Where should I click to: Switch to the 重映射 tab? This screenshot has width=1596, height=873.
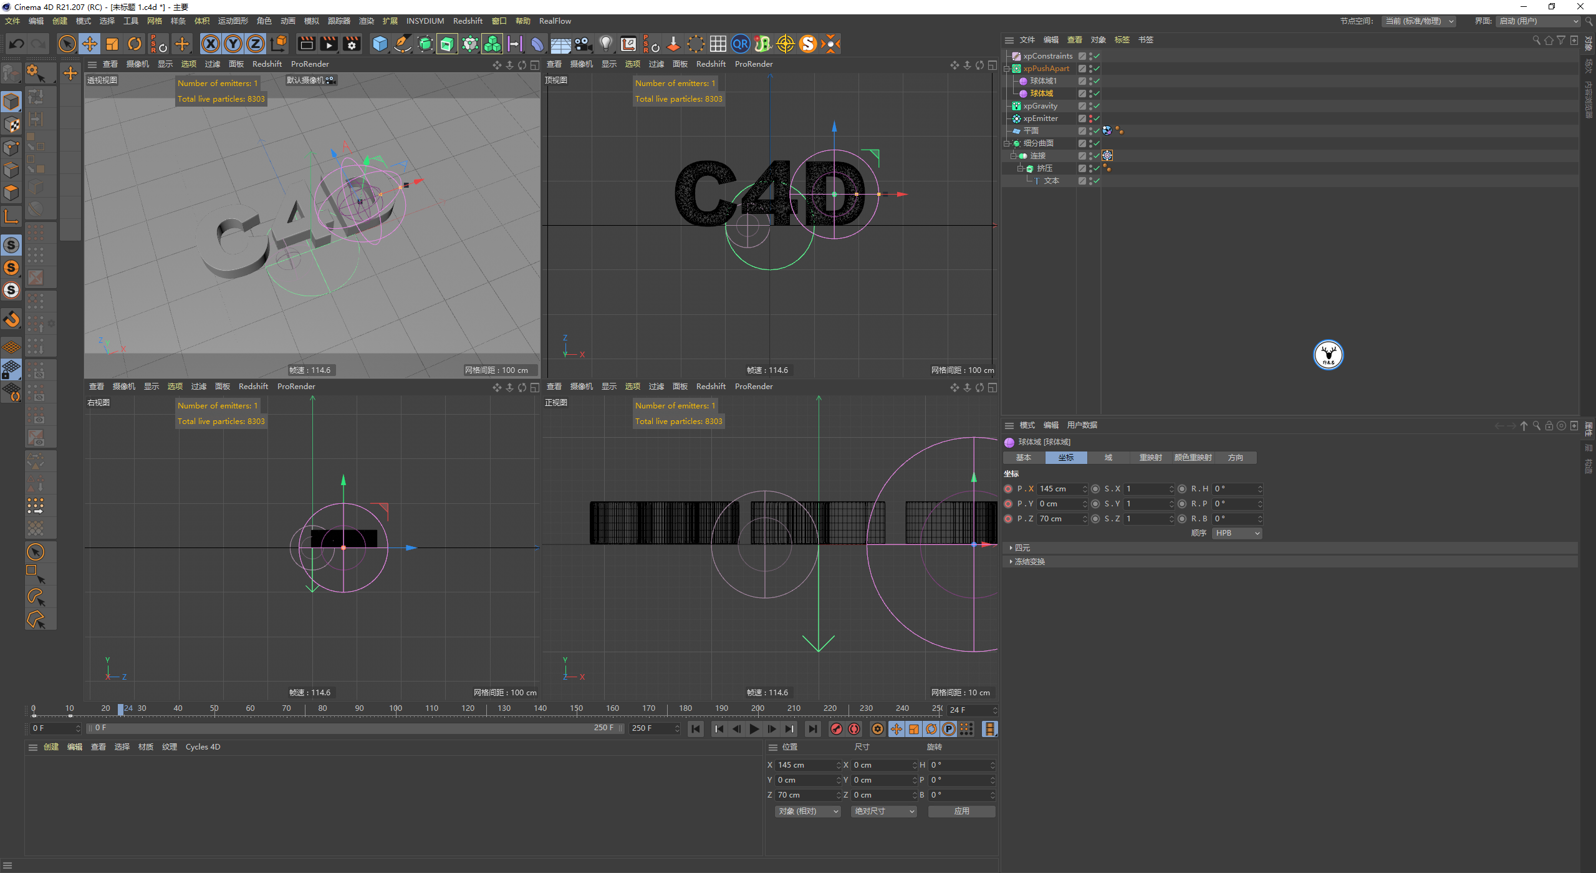coord(1150,458)
